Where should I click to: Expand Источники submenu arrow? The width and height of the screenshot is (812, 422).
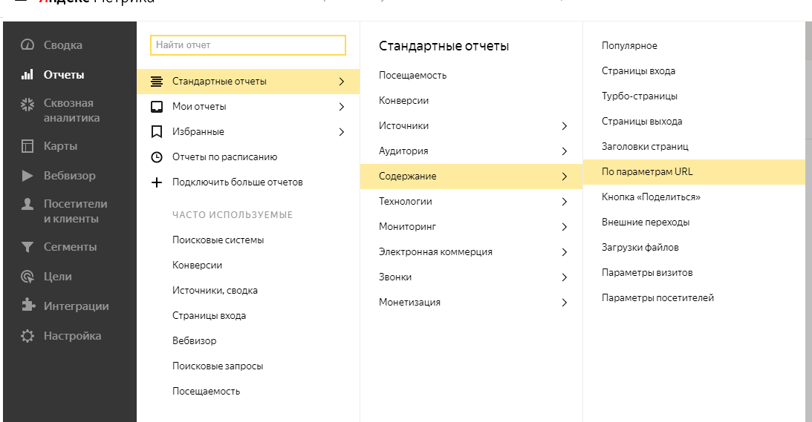[565, 126]
